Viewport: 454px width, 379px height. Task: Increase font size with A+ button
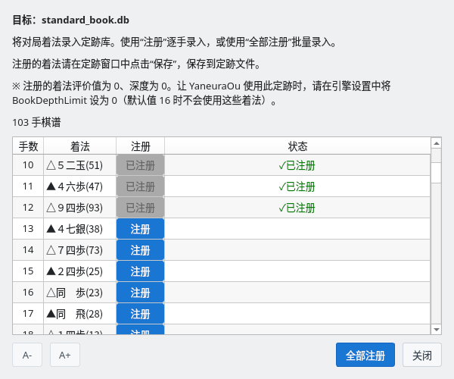click(65, 355)
